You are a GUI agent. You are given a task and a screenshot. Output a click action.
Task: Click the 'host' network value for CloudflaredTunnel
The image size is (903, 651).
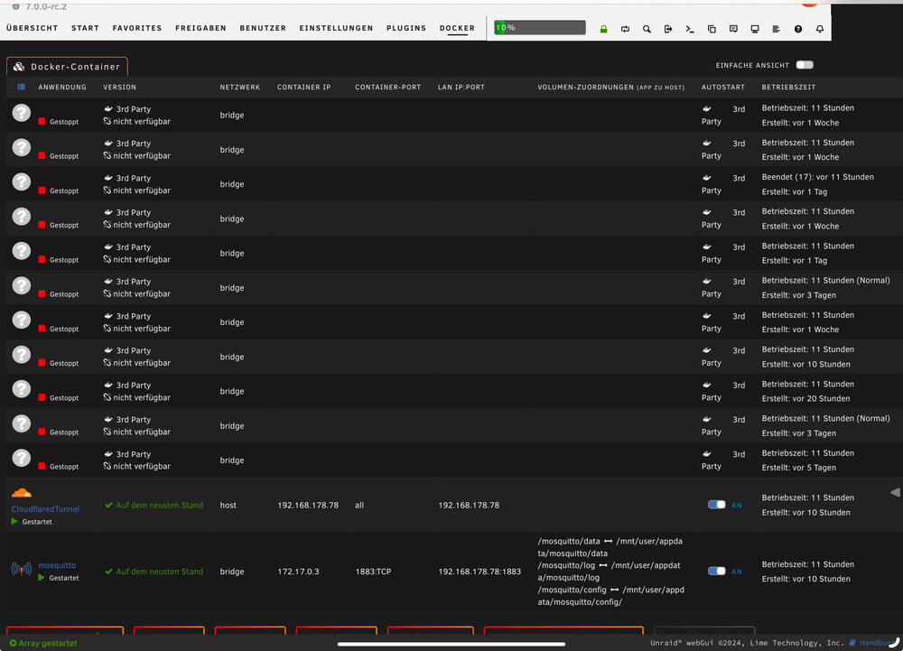(228, 505)
